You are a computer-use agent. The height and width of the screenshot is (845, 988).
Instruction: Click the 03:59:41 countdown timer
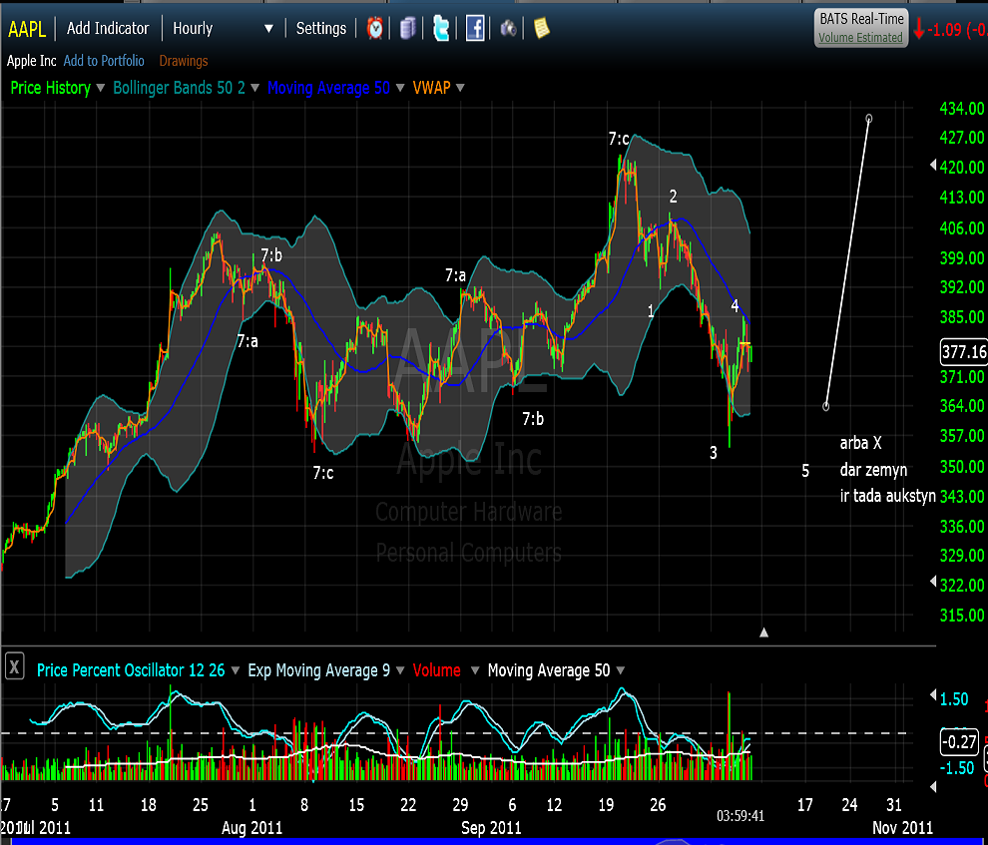tap(741, 816)
